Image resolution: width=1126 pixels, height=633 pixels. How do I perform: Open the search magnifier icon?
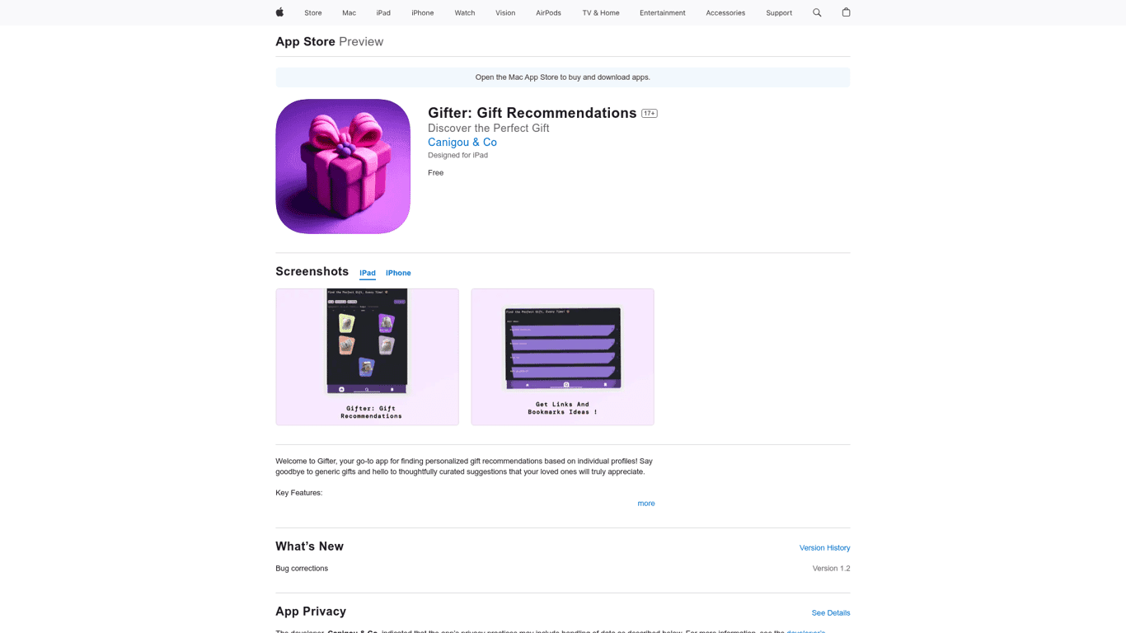tap(817, 12)
